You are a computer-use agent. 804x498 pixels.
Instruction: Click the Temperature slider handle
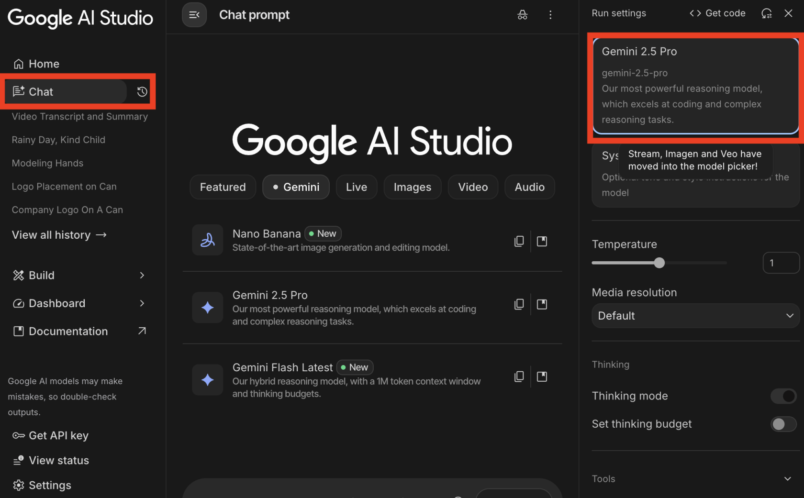click(659, 263)
